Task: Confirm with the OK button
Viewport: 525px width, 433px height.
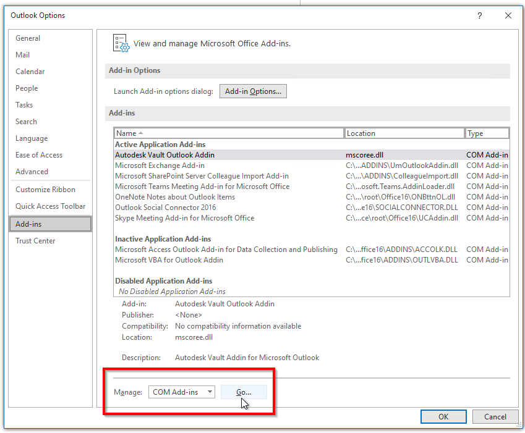Action: coord(443,416)
